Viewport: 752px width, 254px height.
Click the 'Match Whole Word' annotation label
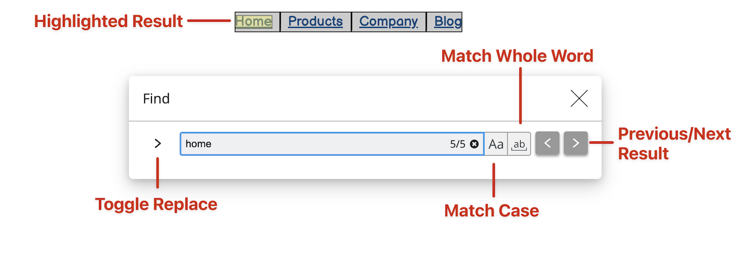517,56
